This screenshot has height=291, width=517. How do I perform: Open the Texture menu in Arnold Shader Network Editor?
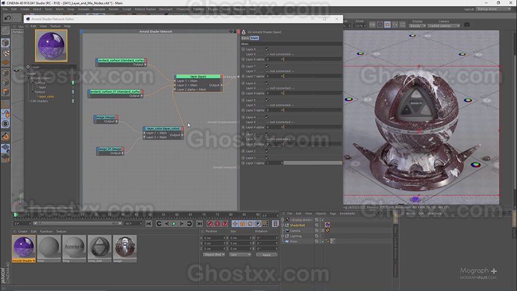coord(55,26)
